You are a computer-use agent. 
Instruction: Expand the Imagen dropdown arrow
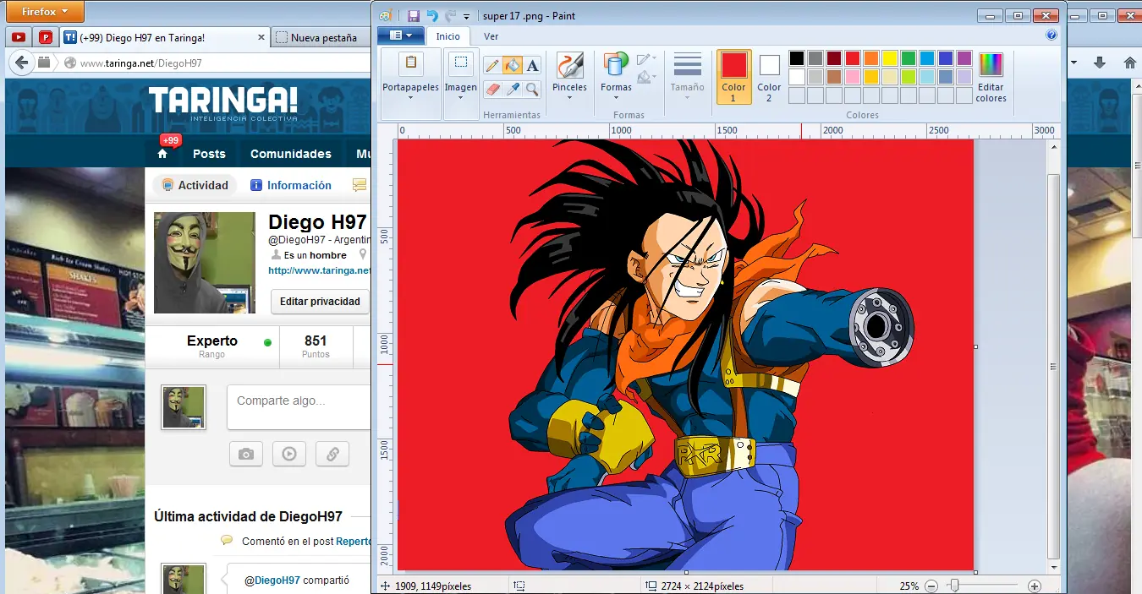[460, 97]
